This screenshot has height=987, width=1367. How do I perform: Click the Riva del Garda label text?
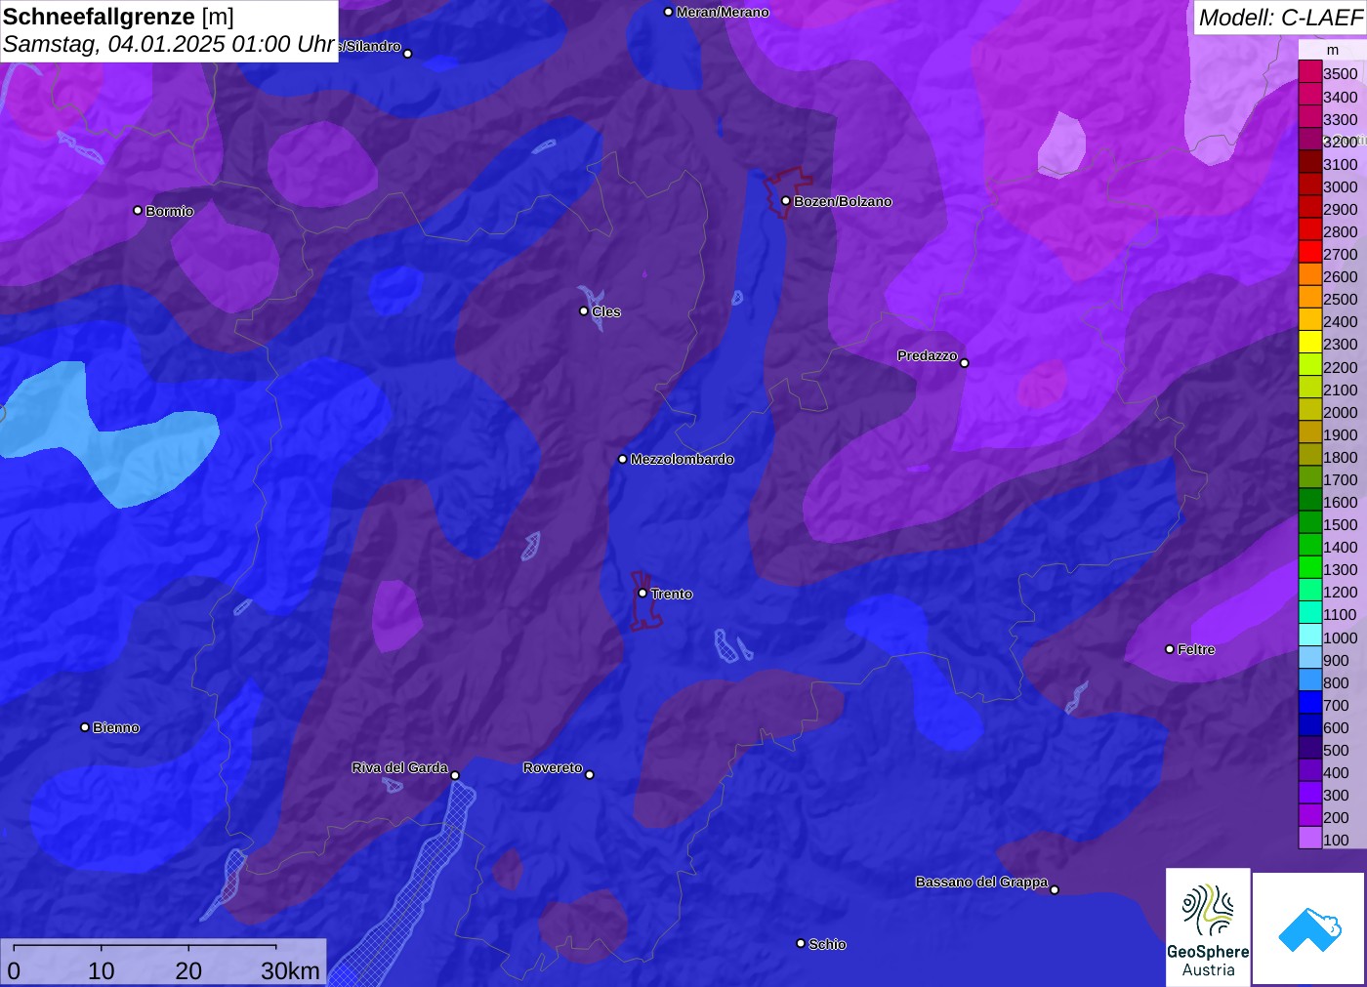click(x=400, y=767)
